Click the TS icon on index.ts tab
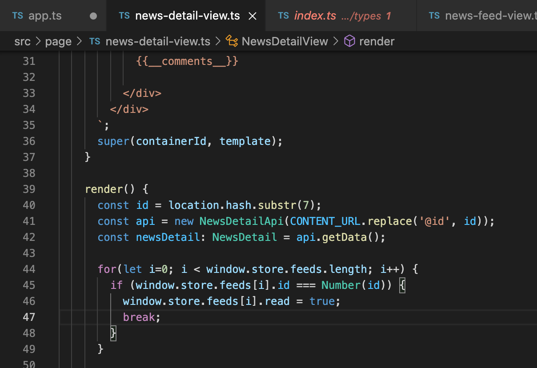This screenshot has height=368, width=537. [x=283, y=16]
